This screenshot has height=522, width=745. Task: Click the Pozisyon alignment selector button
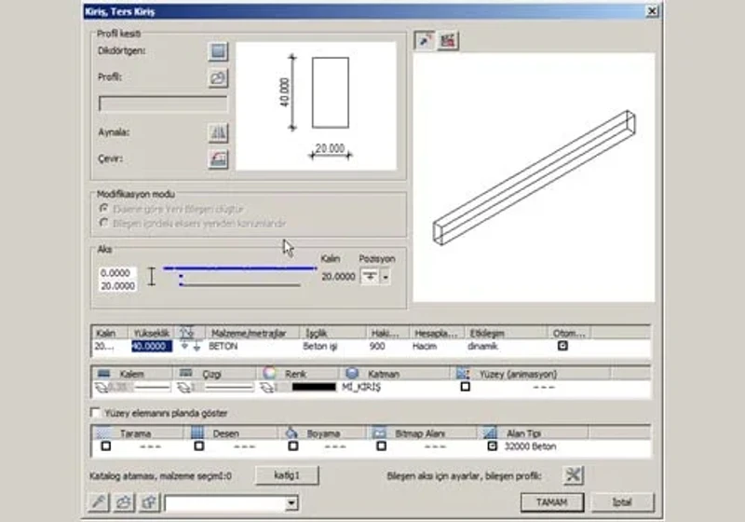370,276
